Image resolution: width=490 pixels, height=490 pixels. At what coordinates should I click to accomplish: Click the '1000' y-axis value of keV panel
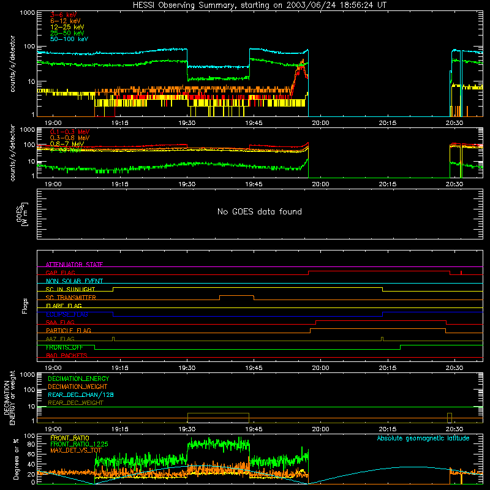(28, 13)
